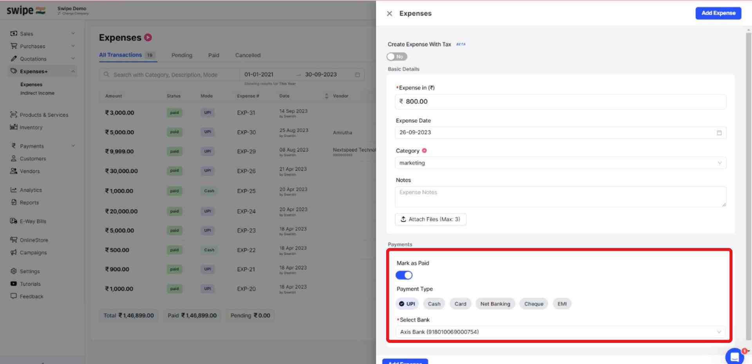The width and height of the screenshot is (752, 364).
Task: Click the Reports document icon
Action: pyautogui.click(x=14, y=202)
